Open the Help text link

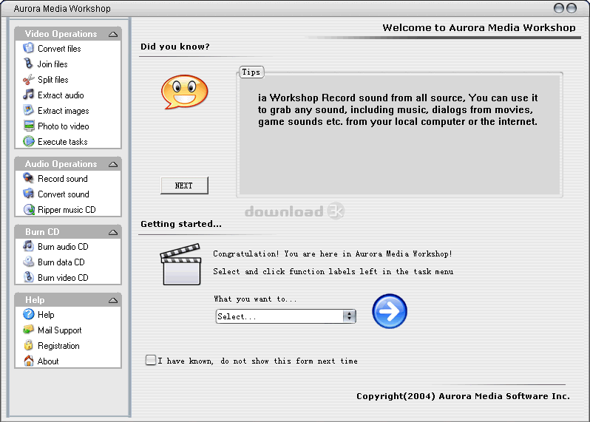tap(46, 315)
